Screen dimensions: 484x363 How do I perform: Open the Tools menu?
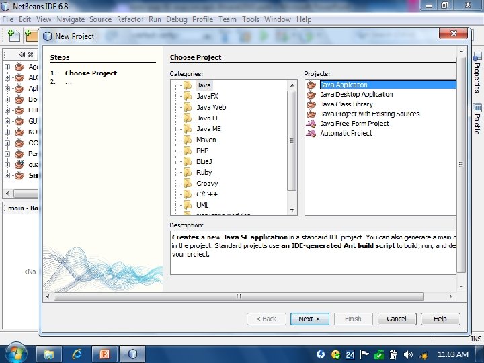(x=250, y=19)
